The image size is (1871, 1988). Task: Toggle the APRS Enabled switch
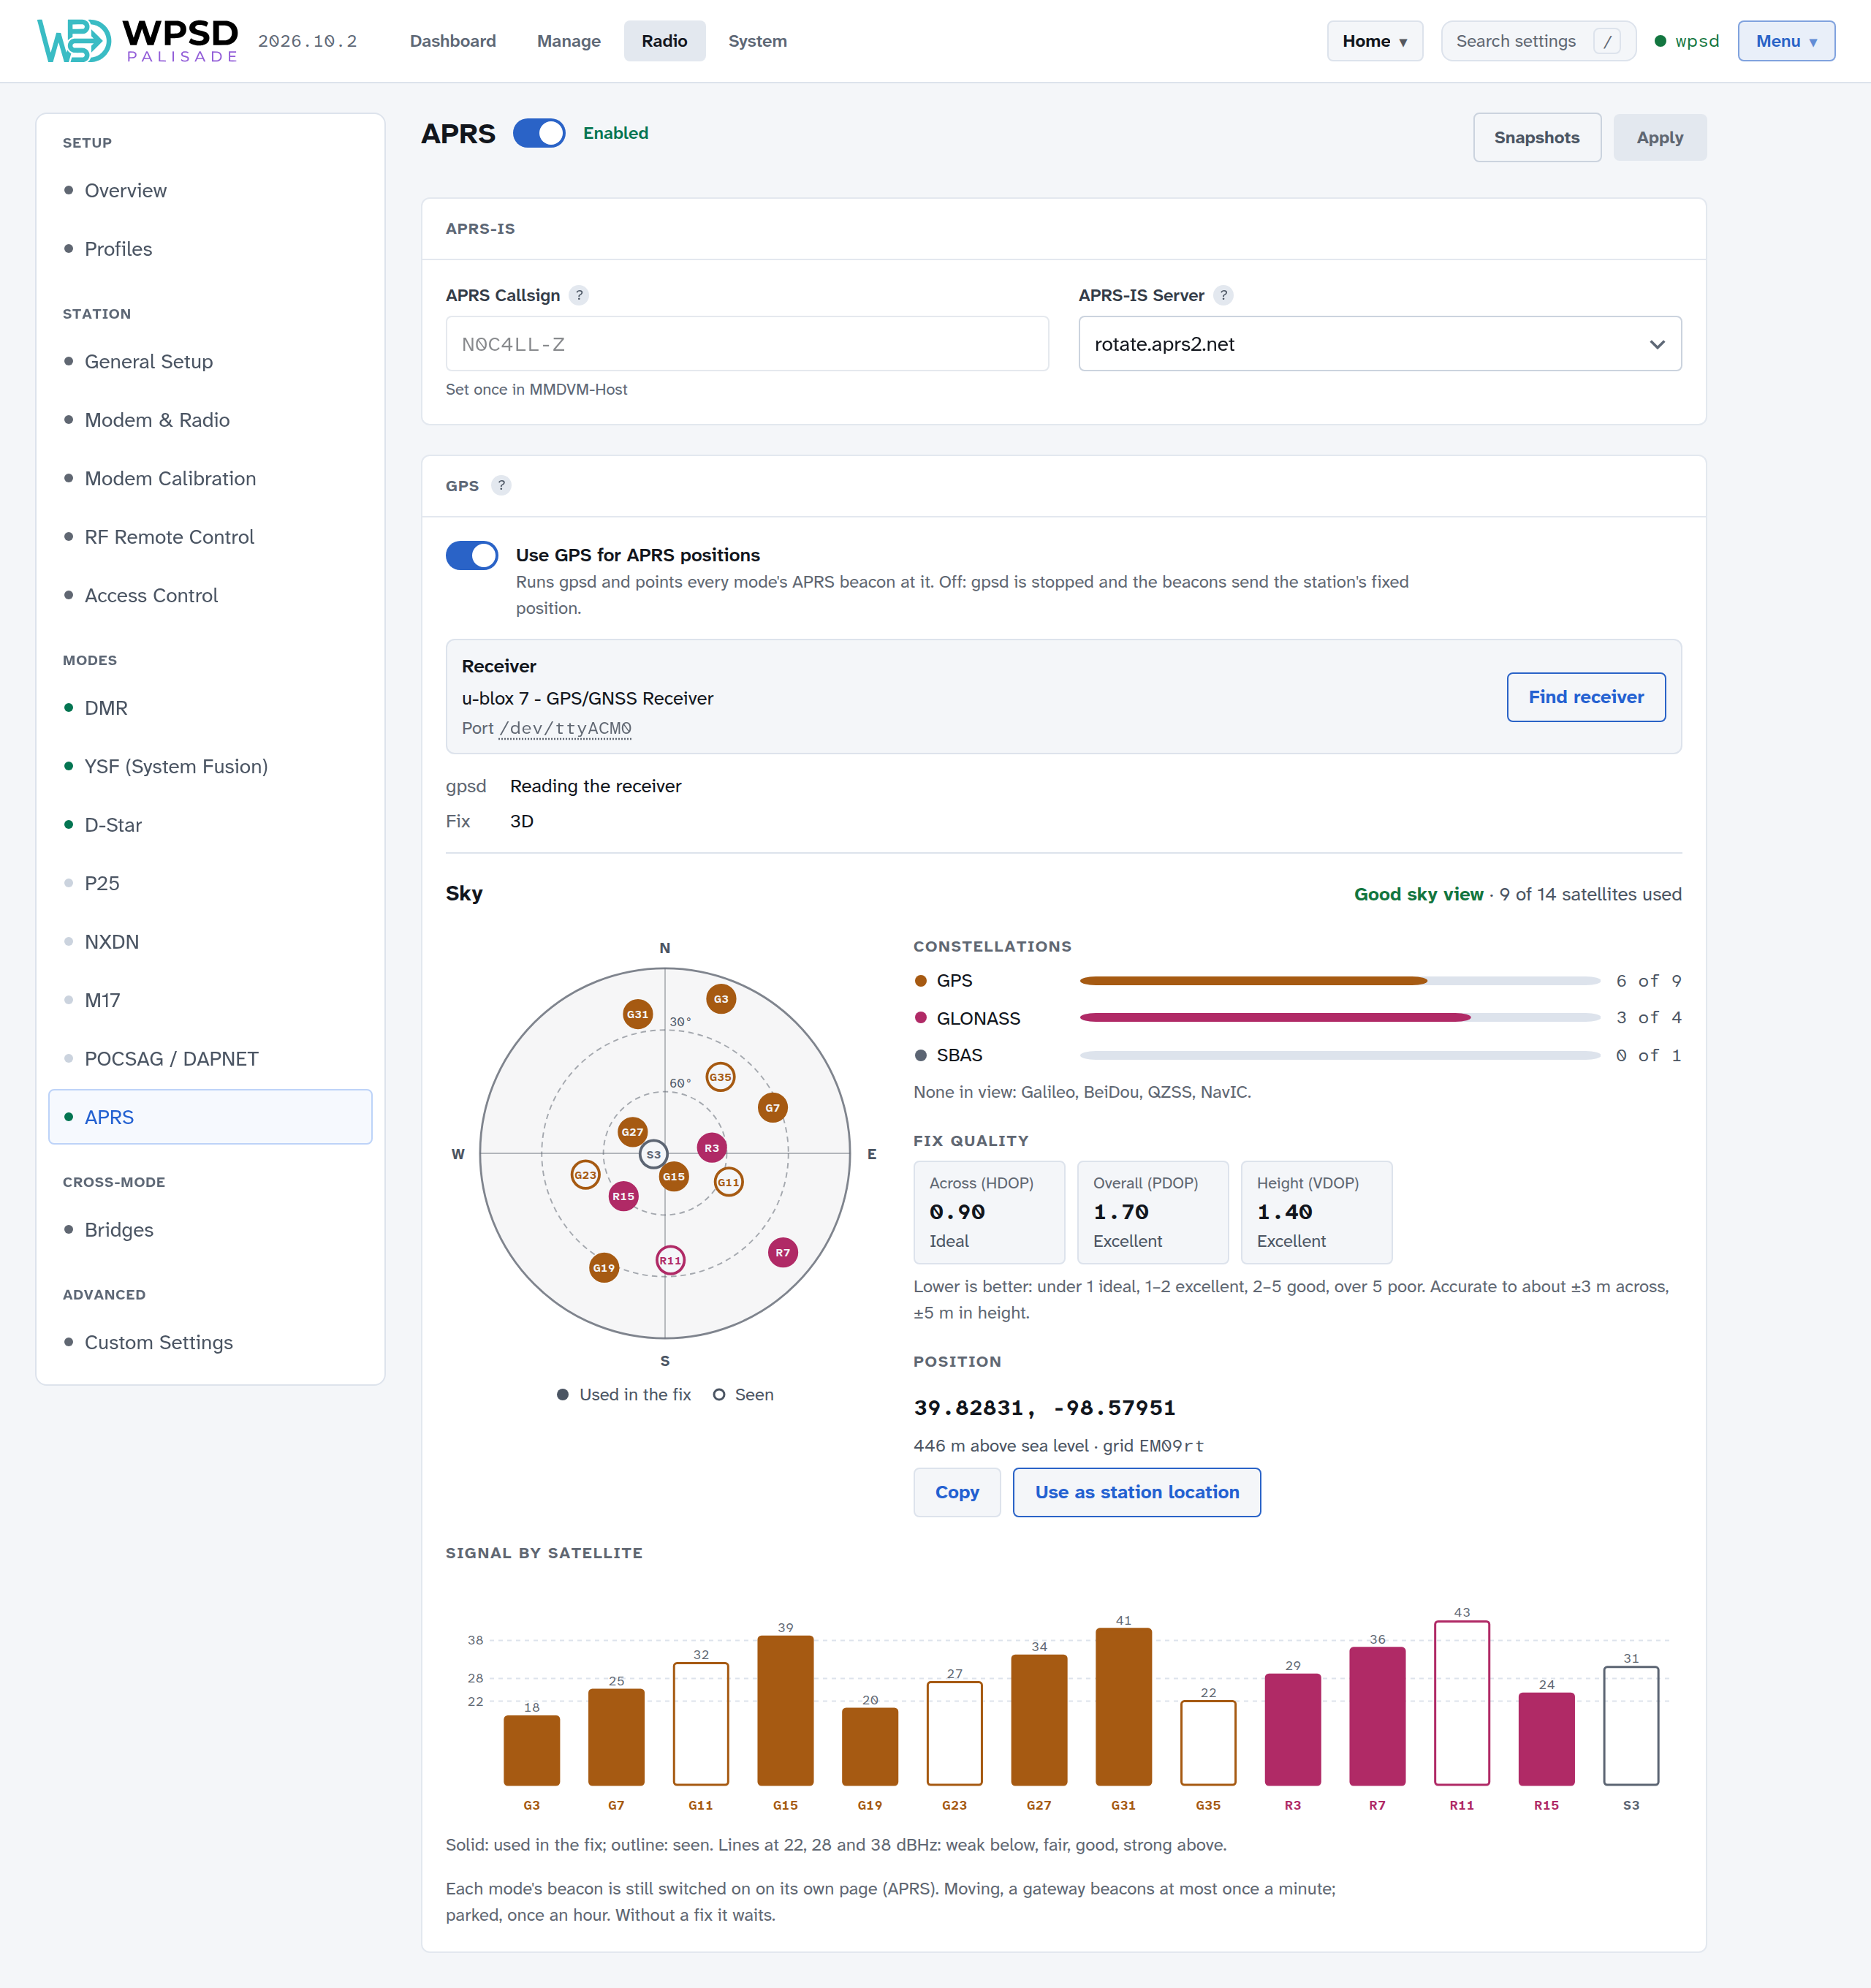pos(539,133)
